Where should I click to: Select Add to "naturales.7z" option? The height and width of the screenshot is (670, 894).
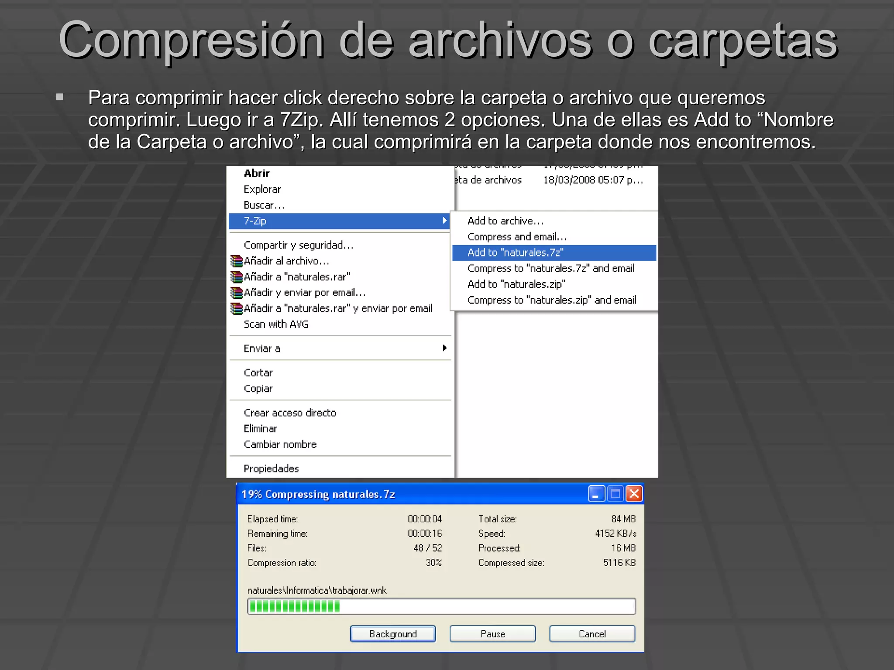pos(515,253)
